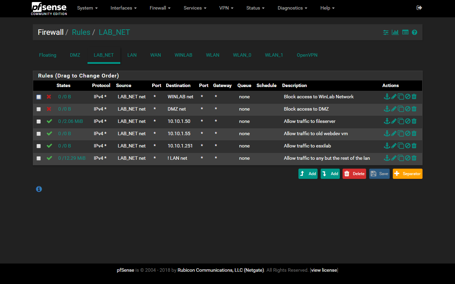Select the Floating rules tab
The image size is (455, 284).
point(48,55)
